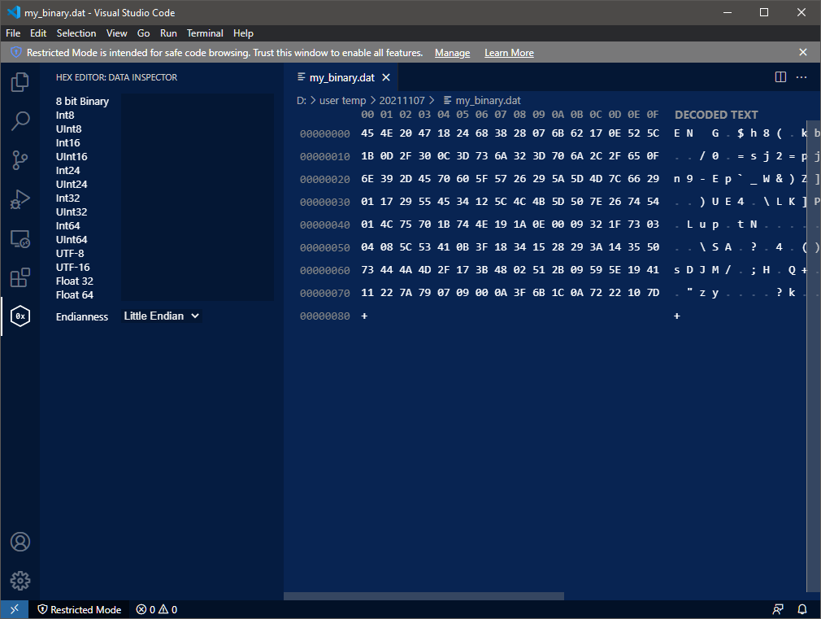Open the Edit menu
Image resolution: width=821 pixels, height=619 pixels.
(x=38, y=33)
